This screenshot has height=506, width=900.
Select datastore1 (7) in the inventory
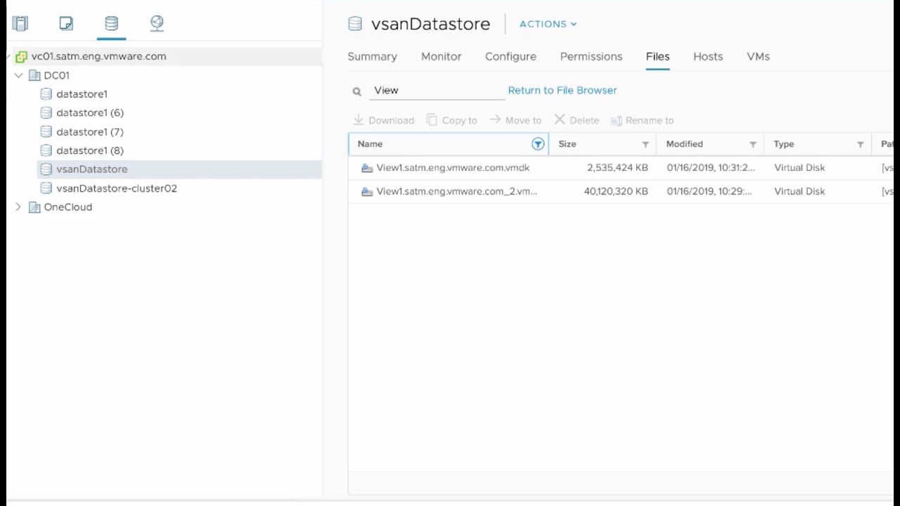(x=89, y=132)
